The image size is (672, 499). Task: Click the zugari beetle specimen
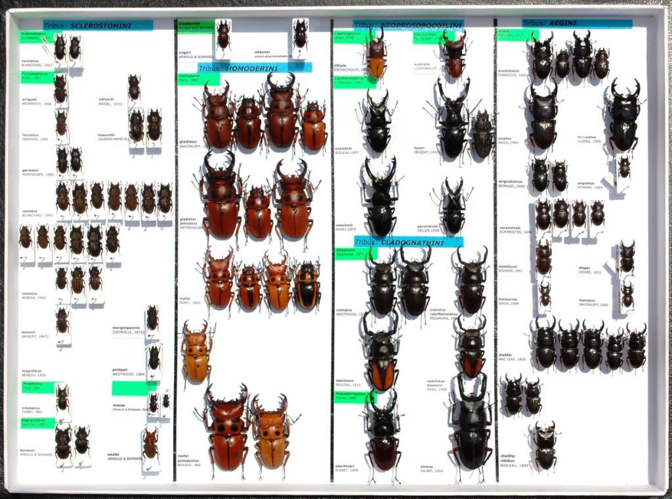click(223, 35)
